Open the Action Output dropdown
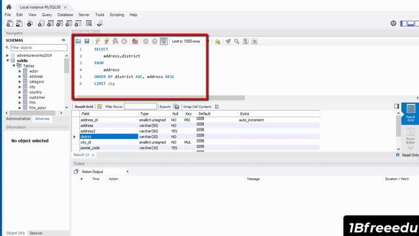 (128, 172)
